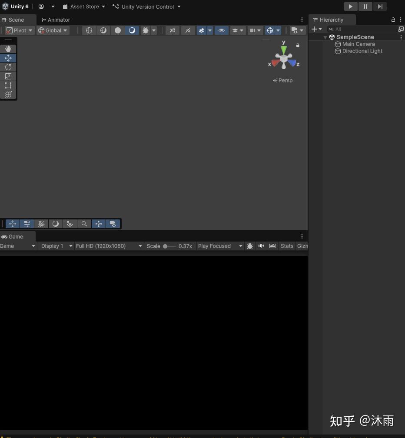Switch to unlit draw mode
The height and width of the screenshot is (438, 405).
(x=118, y=30)
